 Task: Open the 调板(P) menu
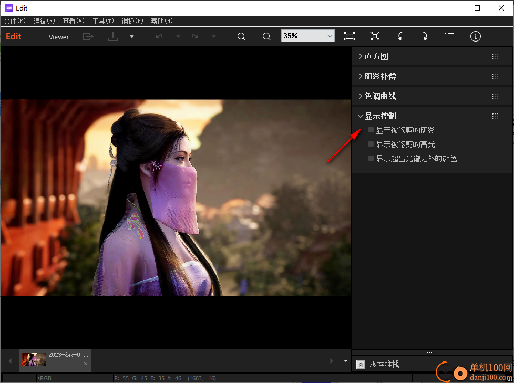click(132, 22)
